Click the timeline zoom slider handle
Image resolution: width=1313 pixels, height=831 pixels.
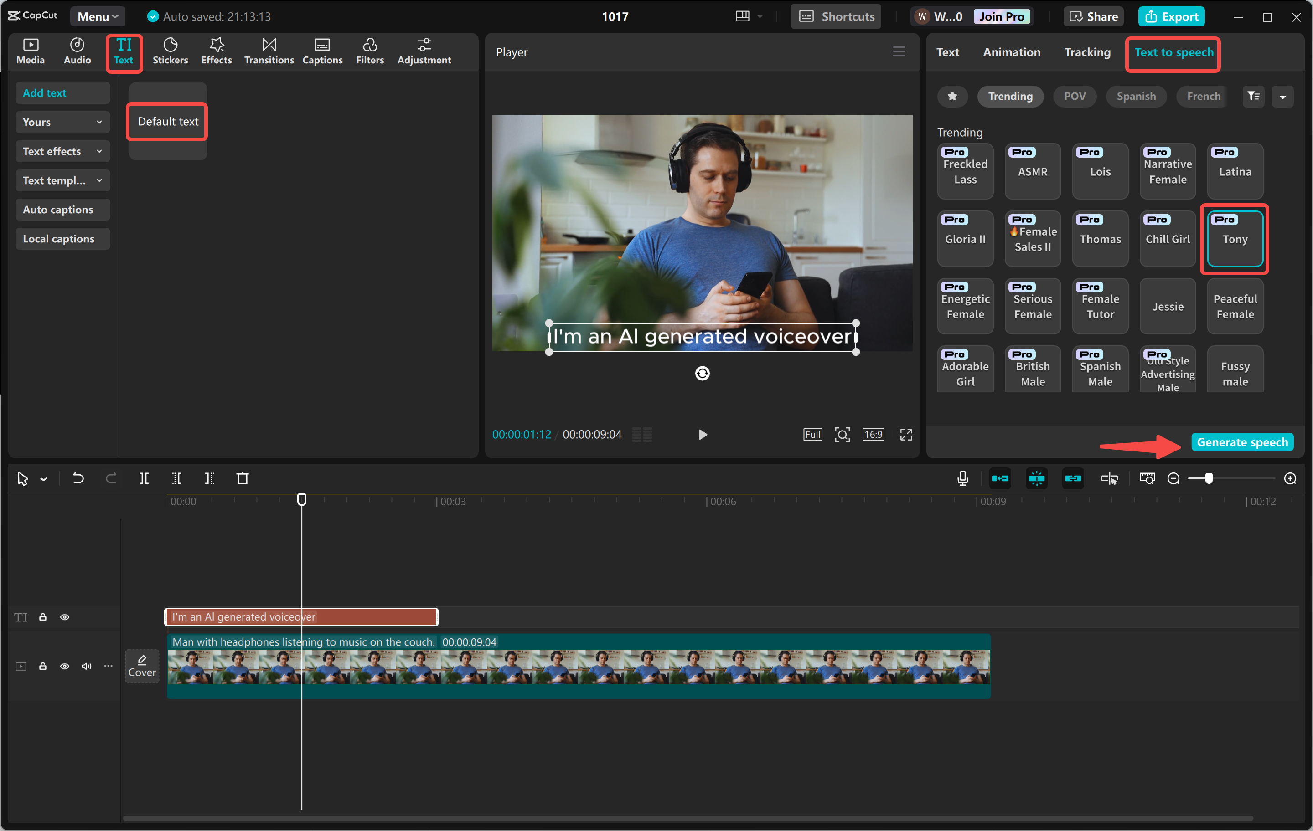pos(1209,478)
